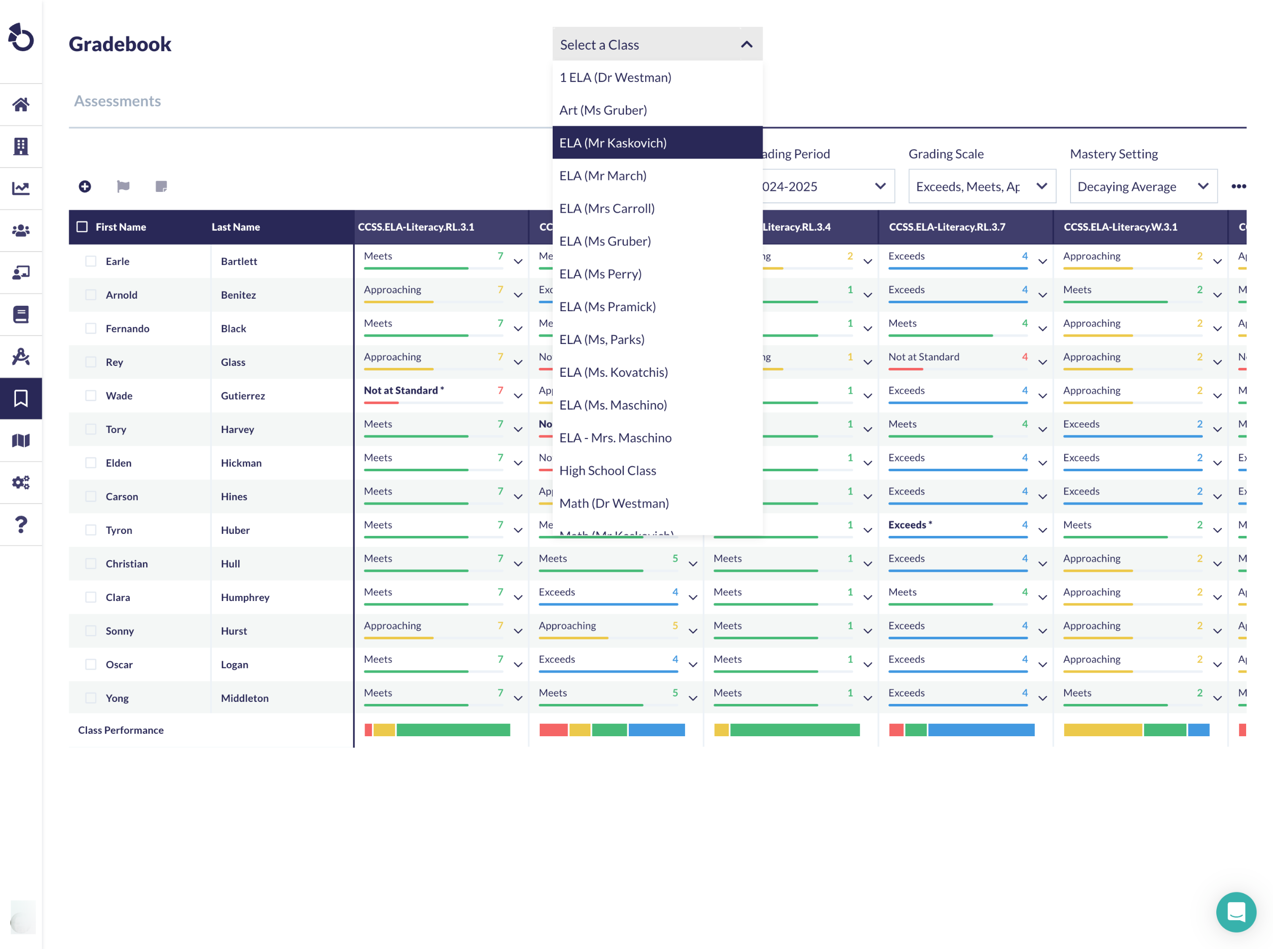Check the box for Earle Bartlett
The height and width of the screenshot is (949, 1273).
[91, 261]
